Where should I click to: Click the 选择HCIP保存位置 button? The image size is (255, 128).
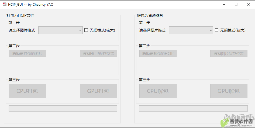98,54
